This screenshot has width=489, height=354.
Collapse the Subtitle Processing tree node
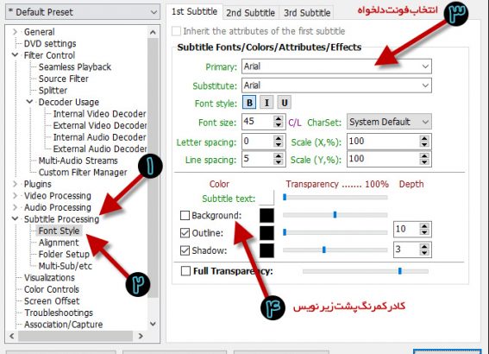[x=15, y=218]
